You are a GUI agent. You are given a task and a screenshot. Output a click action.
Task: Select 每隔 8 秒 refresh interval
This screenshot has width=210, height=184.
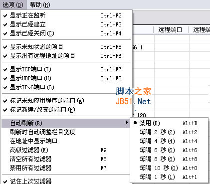(169, 159)
